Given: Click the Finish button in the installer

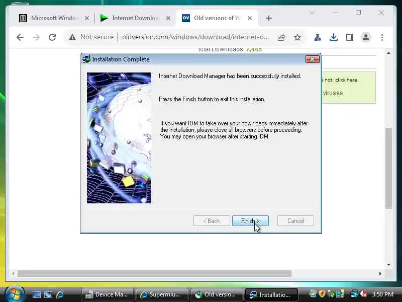Looking at the screenshot, I should [250, 221].
